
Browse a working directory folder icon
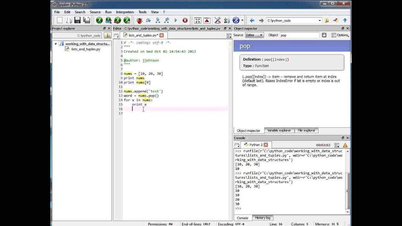327,20
